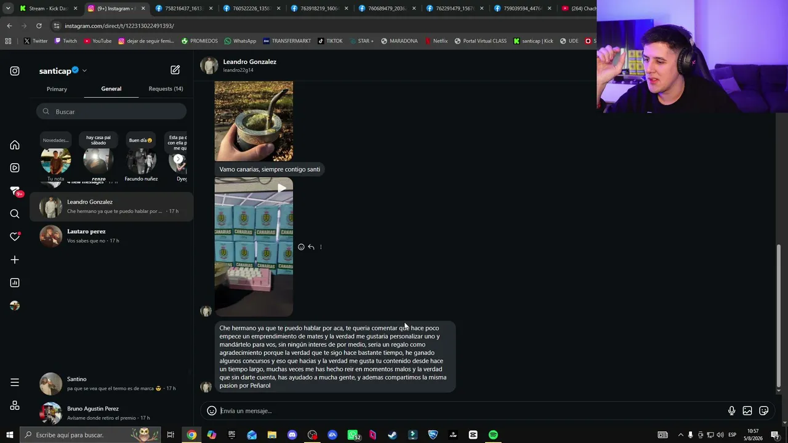Open the Santino conversation
788x443 pixels.
pyautogui.click(x=111, y=383)
